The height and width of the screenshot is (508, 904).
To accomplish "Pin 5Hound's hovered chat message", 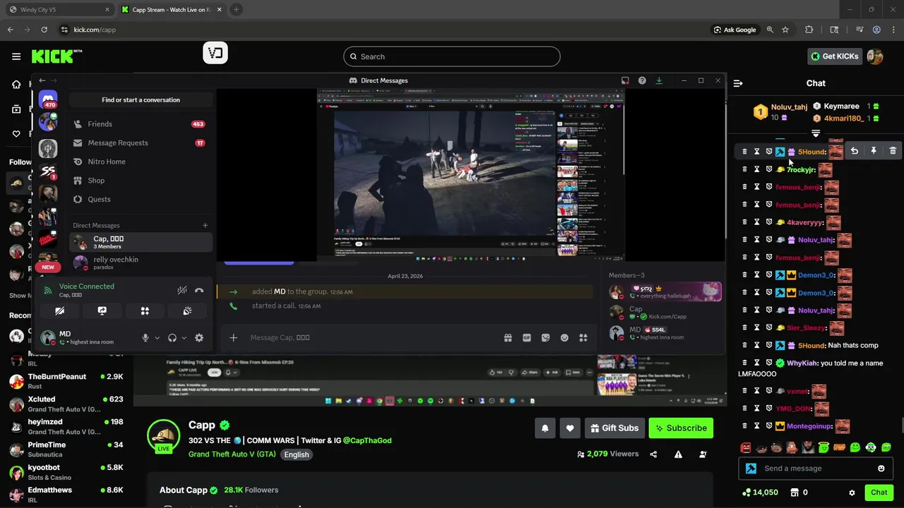I will click(874, 151).
